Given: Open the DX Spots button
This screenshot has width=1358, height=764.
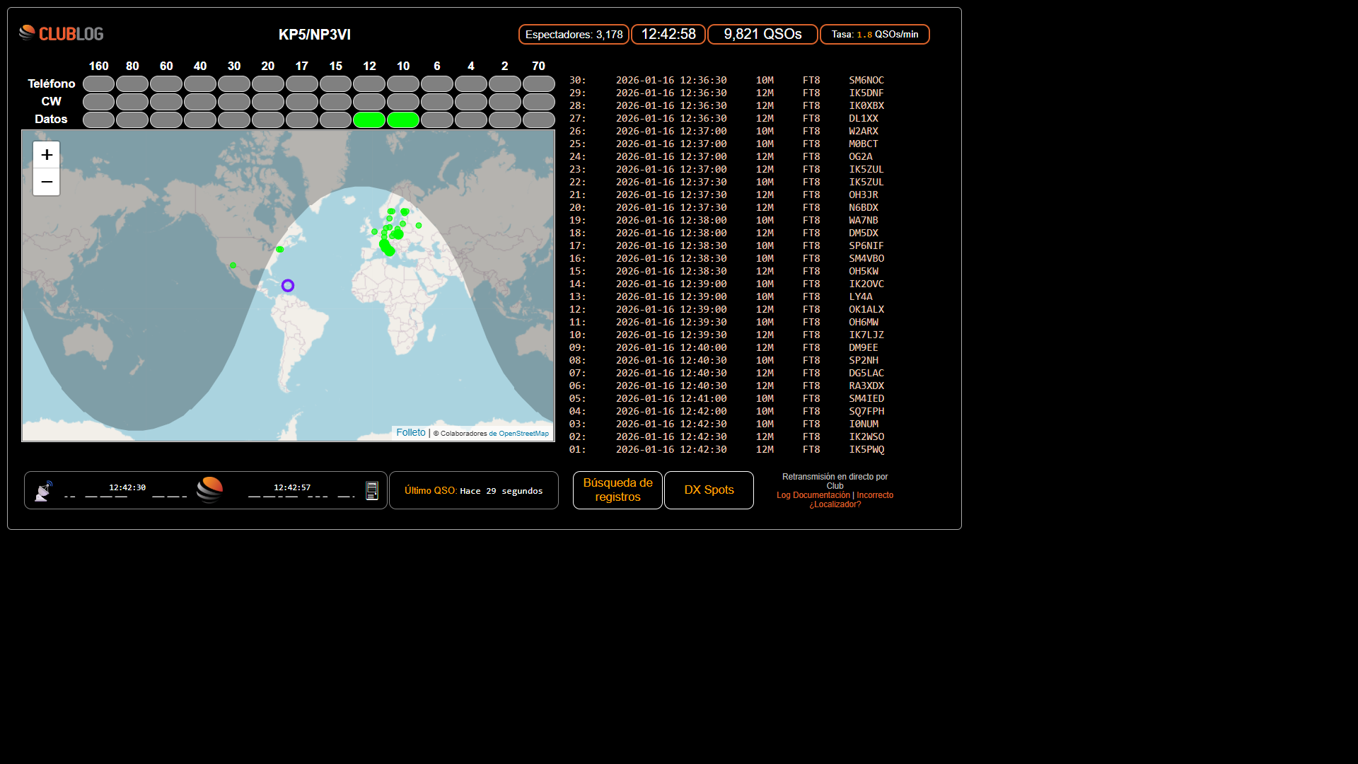Looking at the screenshot, I should (x=709, y=490).
